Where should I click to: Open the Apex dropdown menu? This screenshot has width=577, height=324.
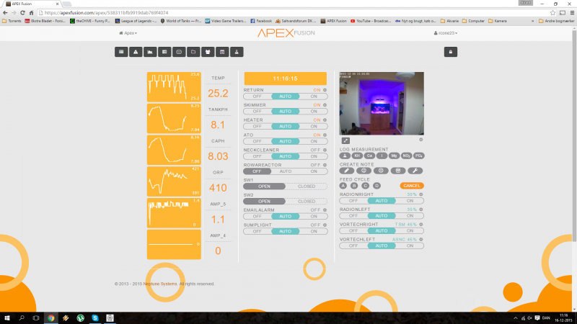[128, 33]
